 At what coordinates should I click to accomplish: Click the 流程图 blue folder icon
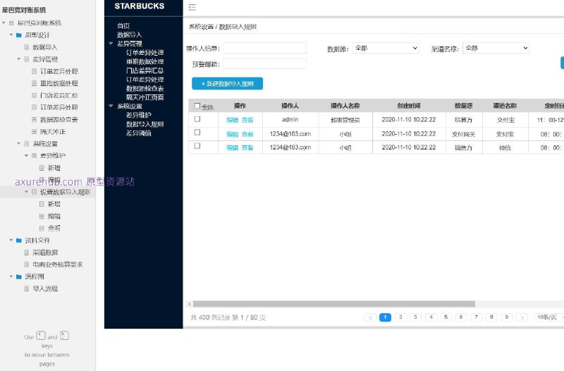point(19,276)
